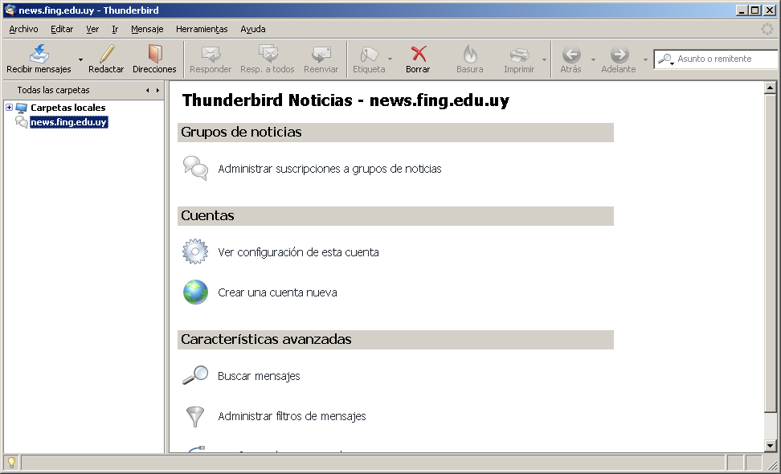Screen dimensions: 781x474
Task: Switch to next folder view arrow
Action: (158, 90)
